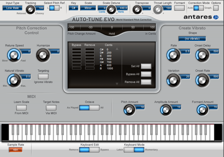Click the Onset Delay knob
Viewport: 224px width, 157px height.
(x=202, y=55)
